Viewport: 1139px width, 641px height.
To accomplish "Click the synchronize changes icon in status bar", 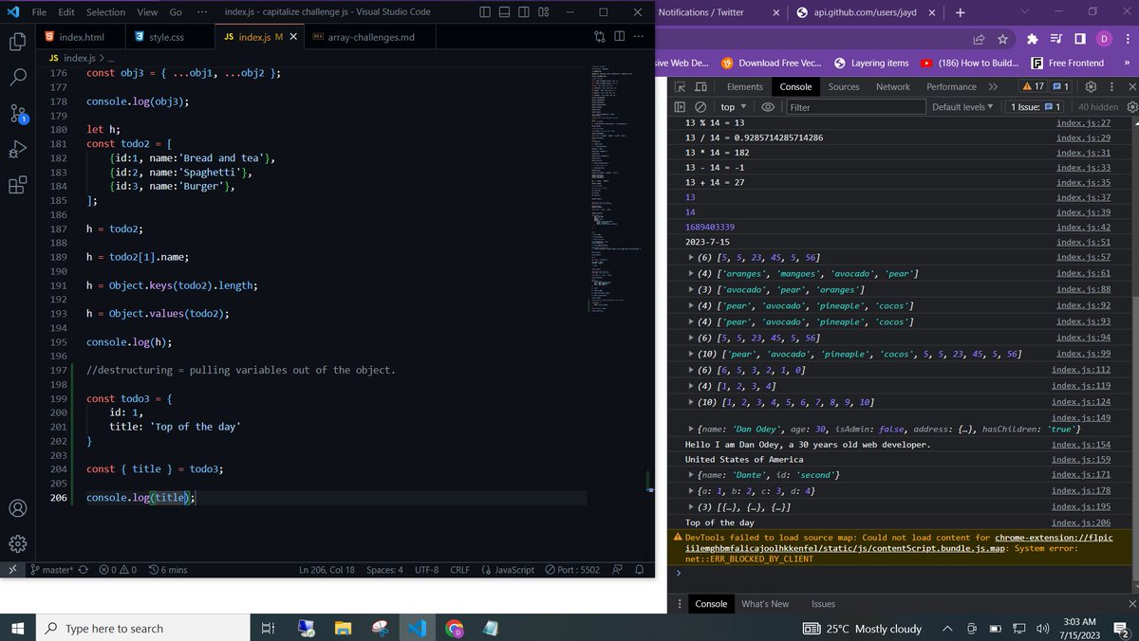I will click(83, 570).
